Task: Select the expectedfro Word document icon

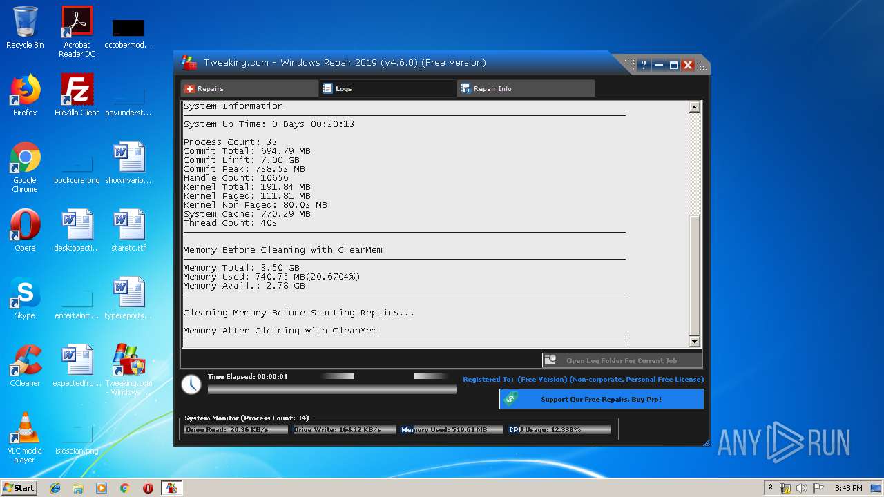Action: tap(77, 366)
